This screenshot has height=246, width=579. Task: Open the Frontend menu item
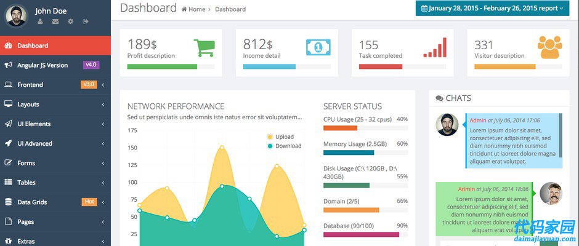point(55,85)
